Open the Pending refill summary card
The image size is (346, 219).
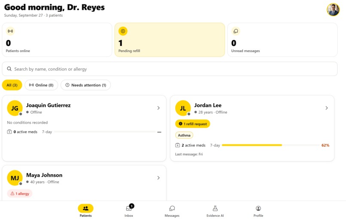coord(170,40)
